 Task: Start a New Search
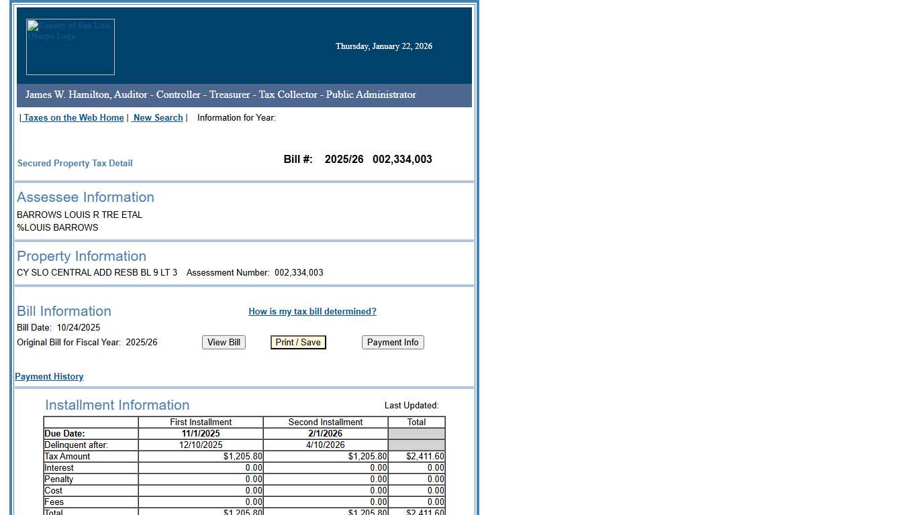(x=157, y=117)
